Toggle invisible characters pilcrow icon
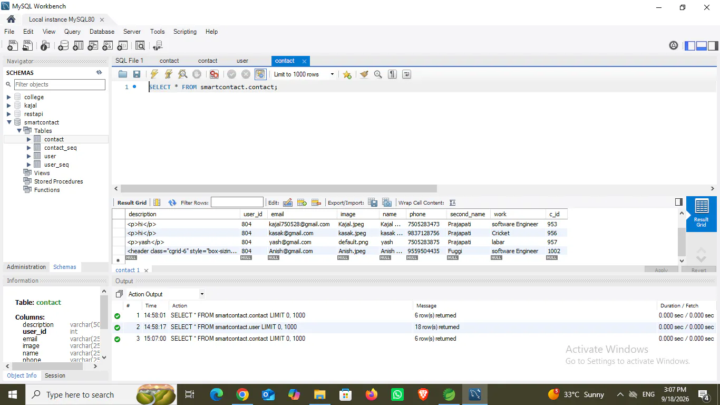Viewport: 720px width, 405px height. click(x=392, y=74)
